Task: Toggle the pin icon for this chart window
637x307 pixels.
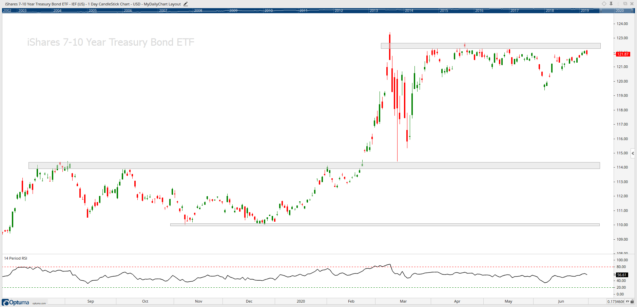Action: [x=611, y=4]
